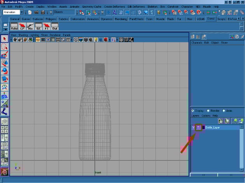The image size is (245, 183).
Task: Click the GE shelf button
Action: 38,27
